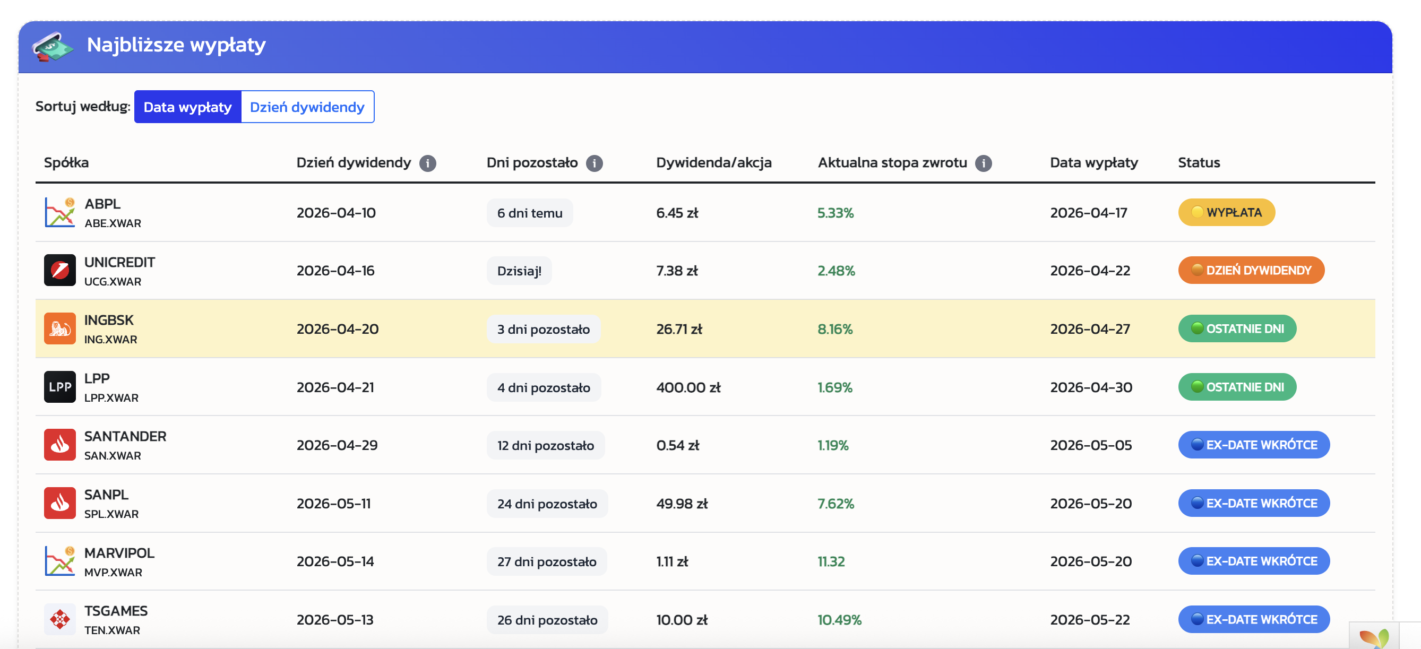Viewport: 1421px width, 649px height.
Task: Click the UniCredit company logo
Action: [59, 270]
